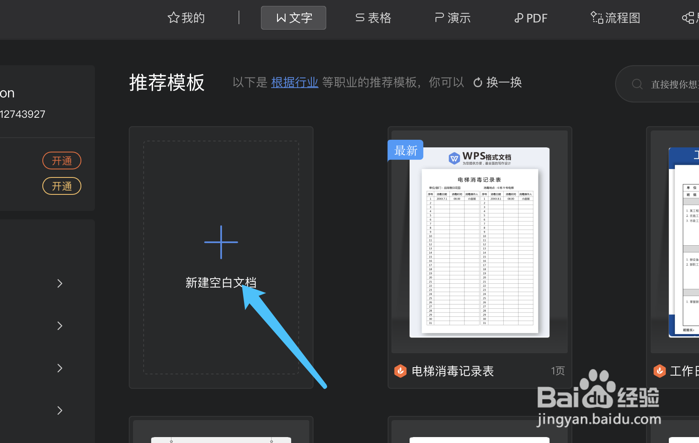Screen dimensions: 699x443
Task: Click the first 开通 button
Action: point(62,161)
